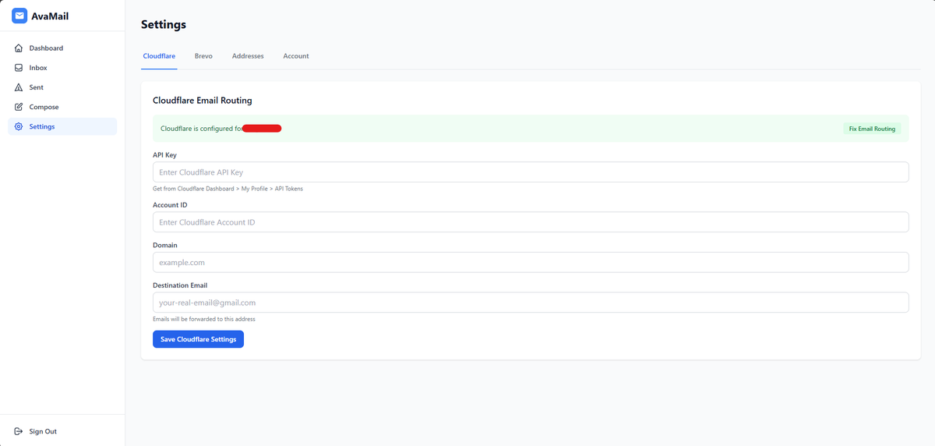Select Settings in the sidebar
The height and width of the screenshot is (446, 935).
coord(62,126)
